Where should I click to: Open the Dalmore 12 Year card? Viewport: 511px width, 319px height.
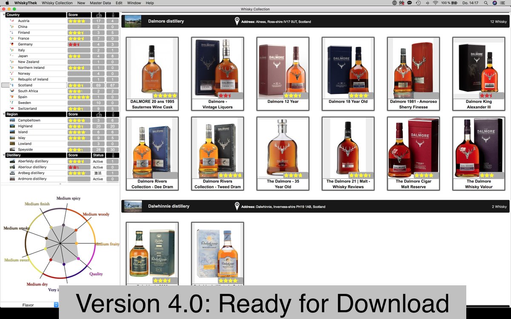pyautogui.click(x=283, y=74)
